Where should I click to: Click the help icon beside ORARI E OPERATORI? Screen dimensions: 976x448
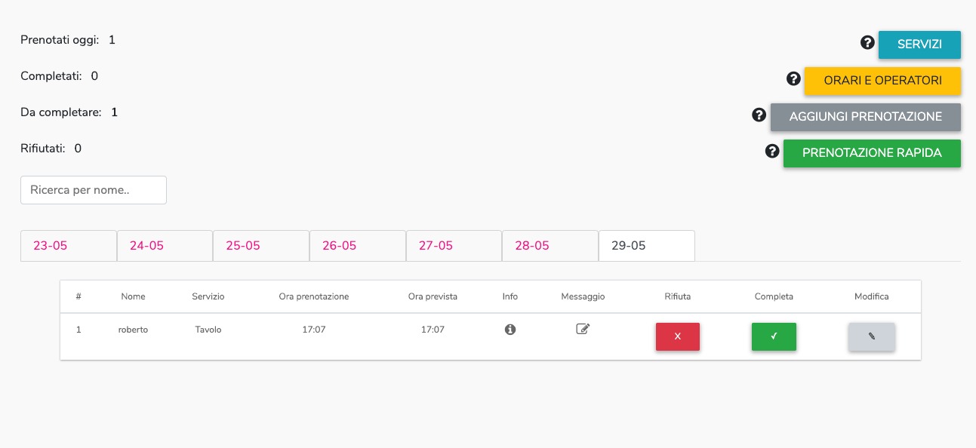(x=793, y=78)
